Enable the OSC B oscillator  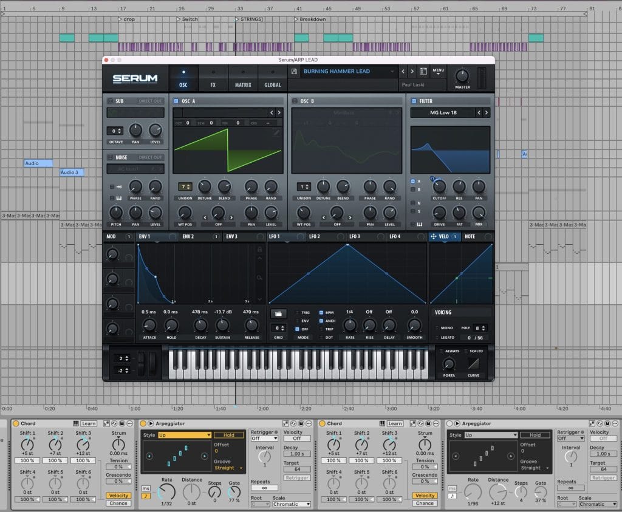click(x=295, y=101)
